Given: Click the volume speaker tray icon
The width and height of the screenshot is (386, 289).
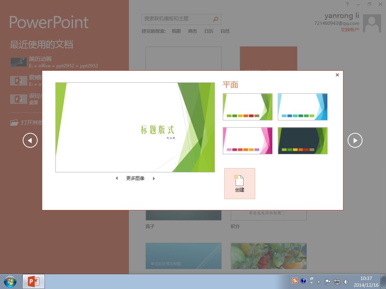Looking at the screenshot, I should pos(346,281).
